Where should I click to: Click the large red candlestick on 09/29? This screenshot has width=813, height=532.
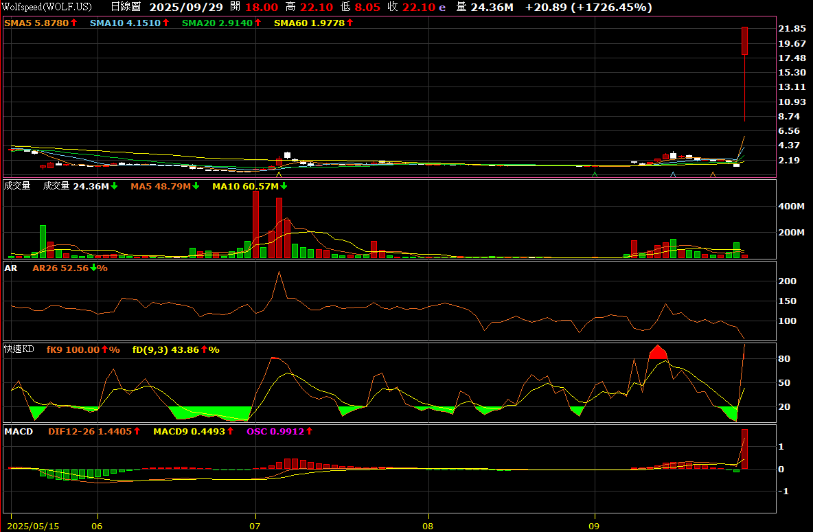click(744, 41)
